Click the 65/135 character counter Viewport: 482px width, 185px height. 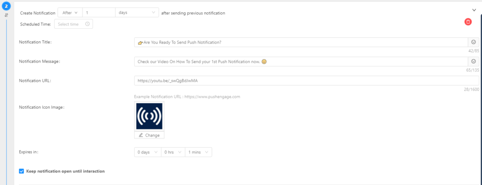pyautogui.click(x=473, y=70)
